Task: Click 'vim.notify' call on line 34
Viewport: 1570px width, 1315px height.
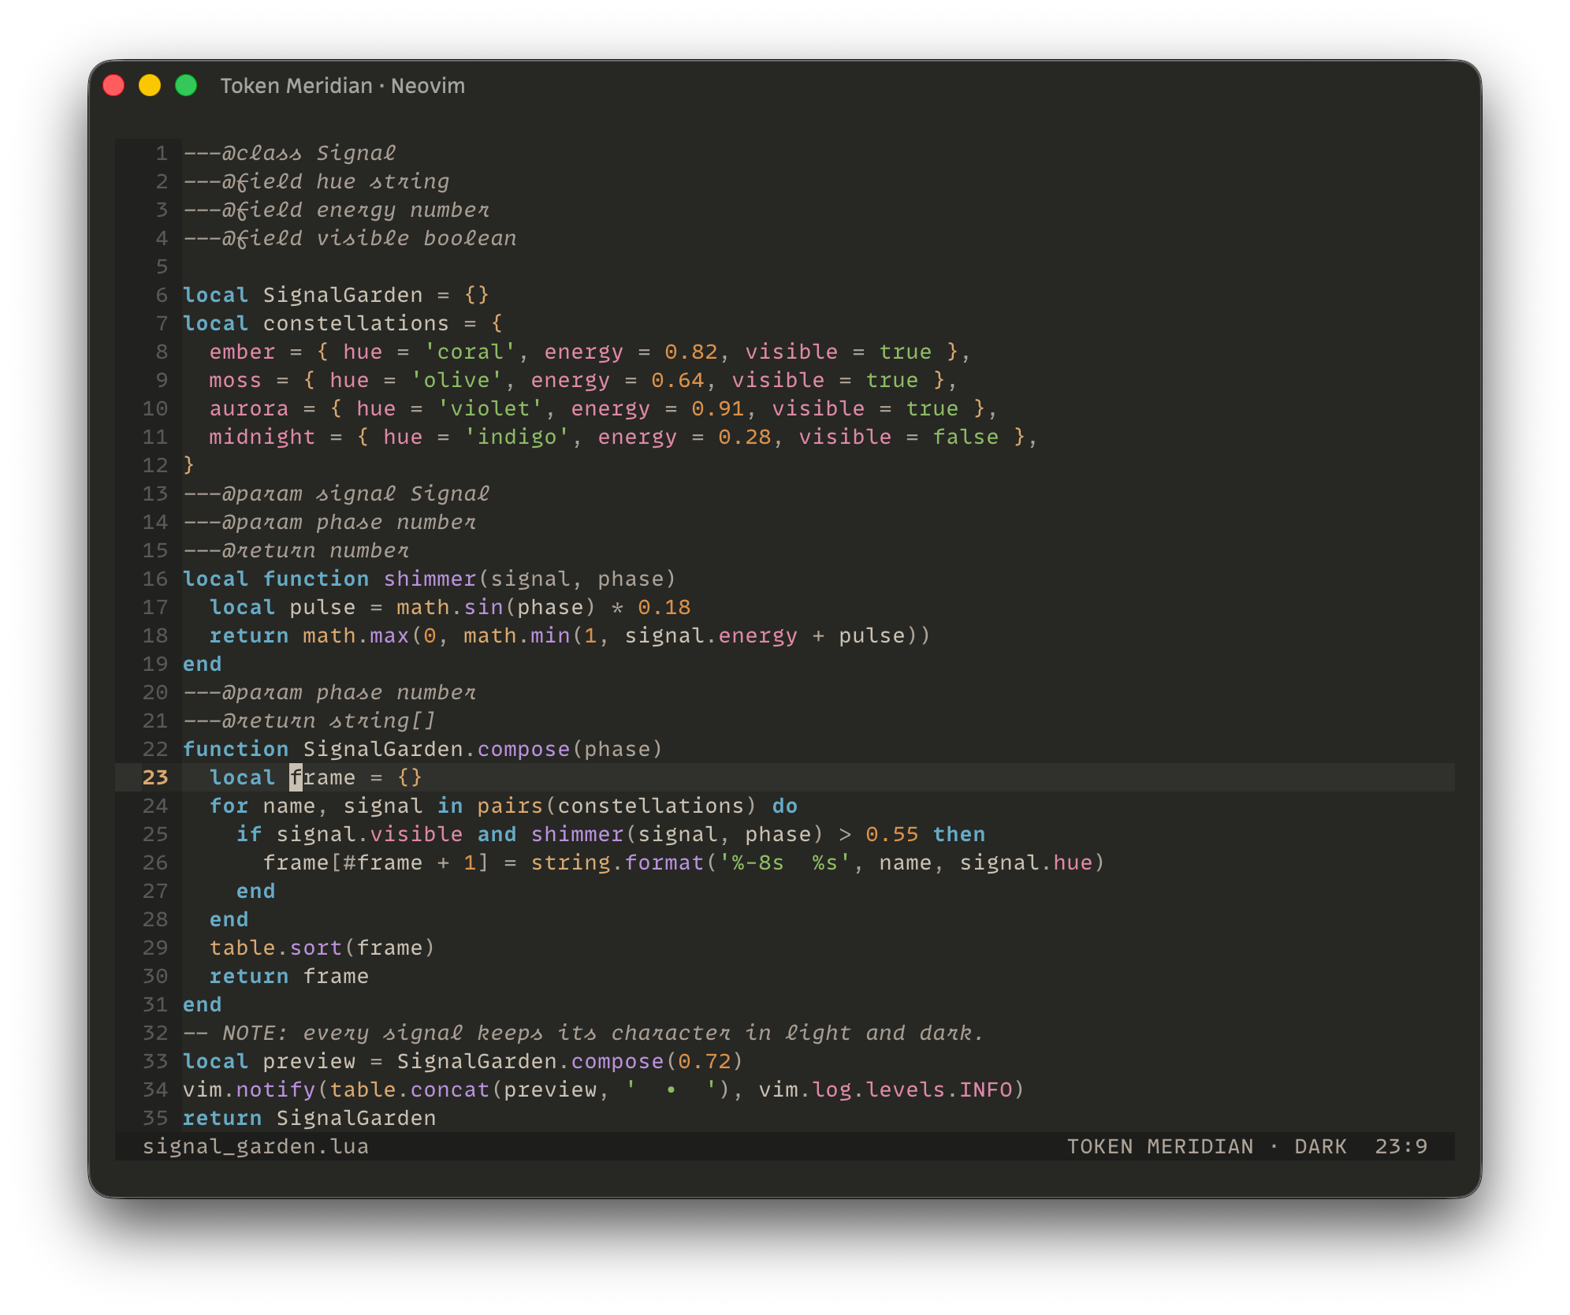Action: click(x=249, y=1090)
